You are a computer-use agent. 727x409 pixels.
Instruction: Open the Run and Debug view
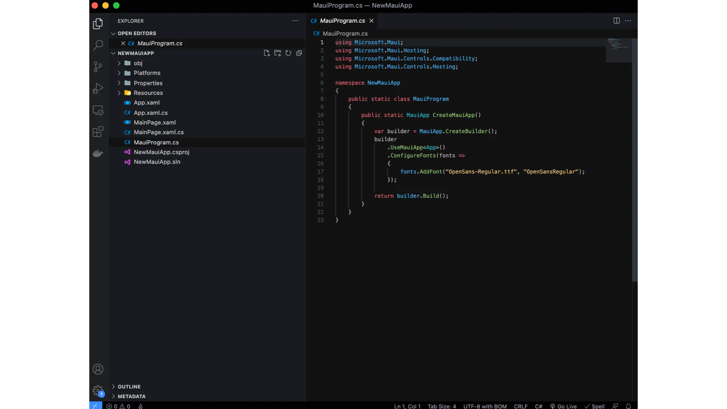(98, 88)
